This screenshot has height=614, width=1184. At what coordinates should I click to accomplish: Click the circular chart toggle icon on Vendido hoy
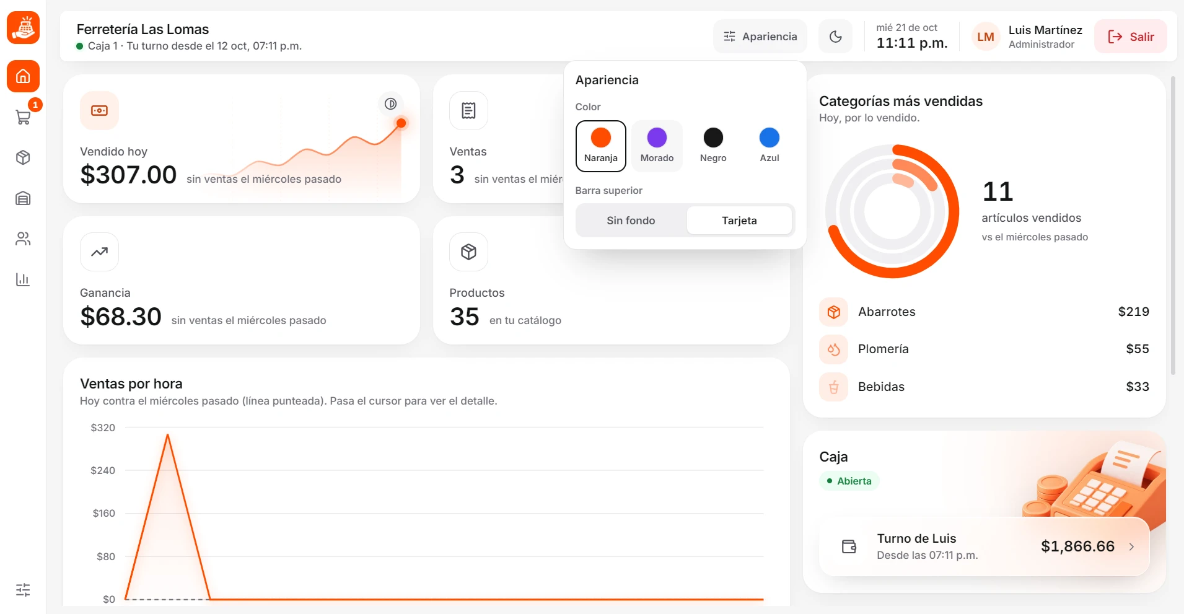tap(390, 103)
